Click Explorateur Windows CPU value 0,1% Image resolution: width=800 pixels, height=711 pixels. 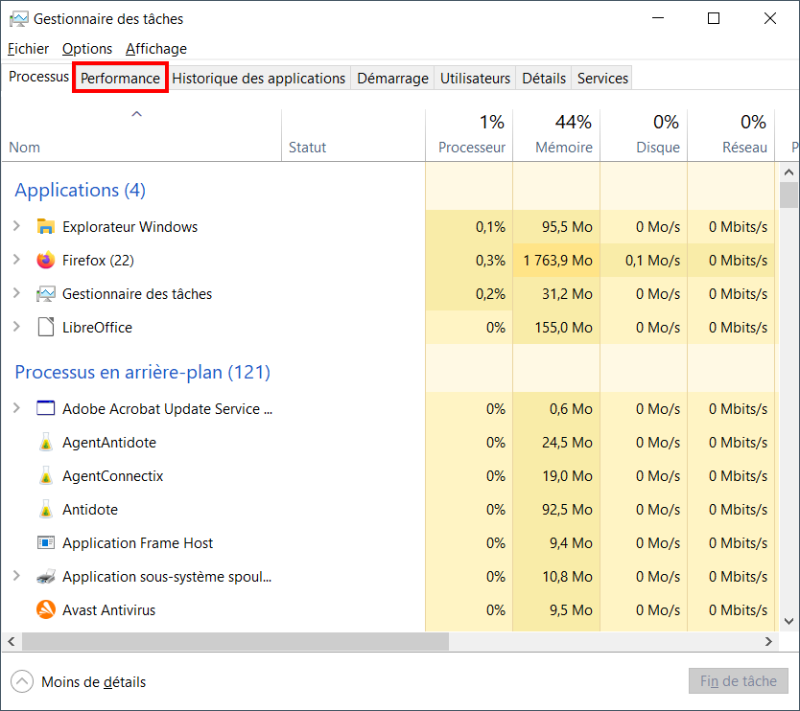[490, 227]
